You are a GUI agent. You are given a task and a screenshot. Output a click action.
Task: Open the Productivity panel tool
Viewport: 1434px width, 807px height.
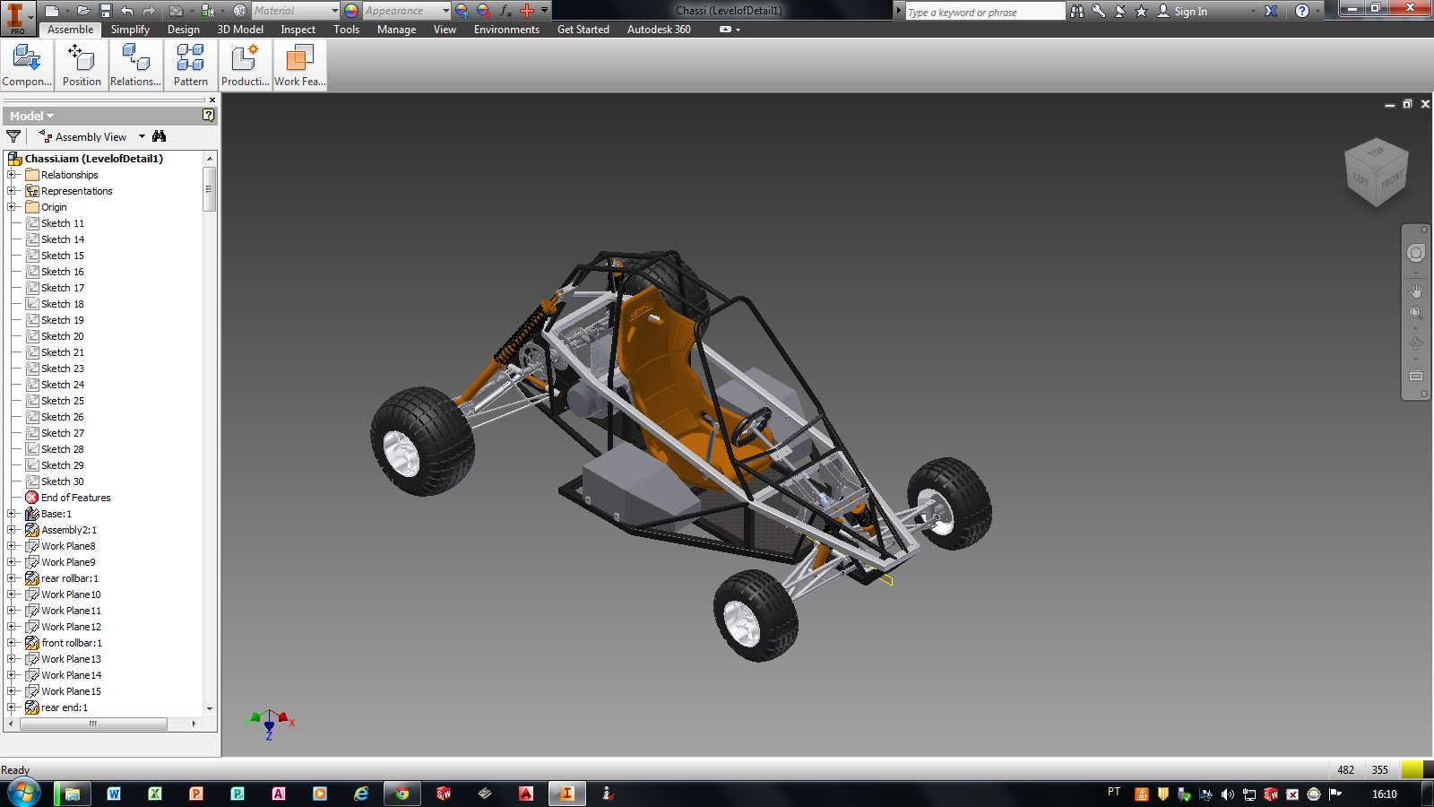(x=245, y=65)
